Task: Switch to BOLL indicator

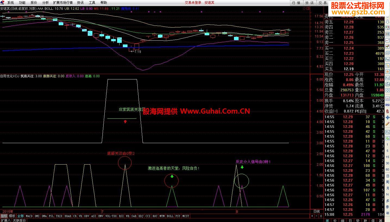Action: [x=170, y=216]
